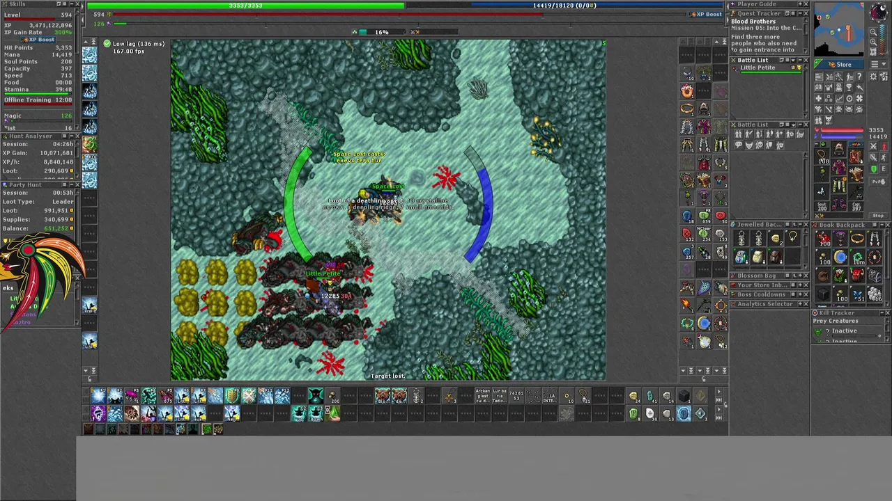Screen dimensions: 892x501
Task: Select the gold ring in Book Backpack
Action: tap(857, 238)
